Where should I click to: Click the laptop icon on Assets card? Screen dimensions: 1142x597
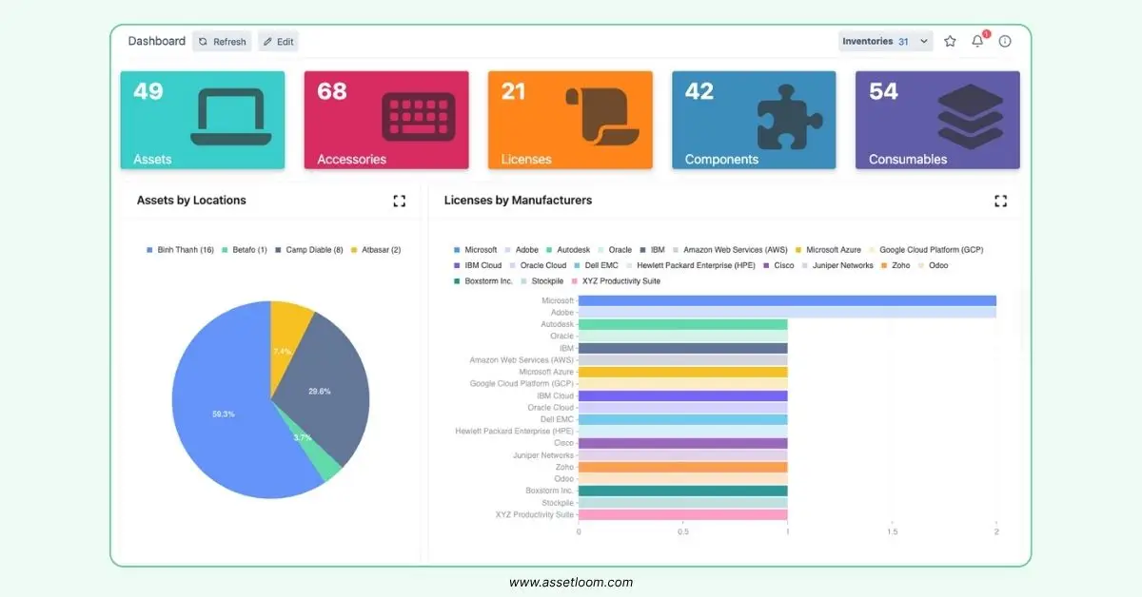[231, 117]
